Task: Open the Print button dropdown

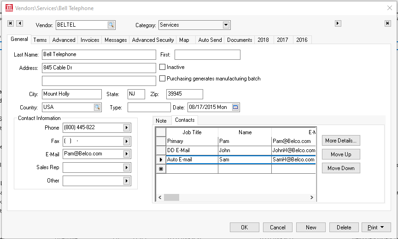Action: click(x=382, y=228)
